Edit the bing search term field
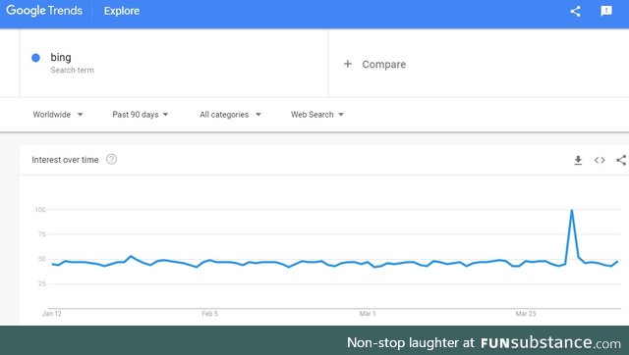 coord(174,63)
